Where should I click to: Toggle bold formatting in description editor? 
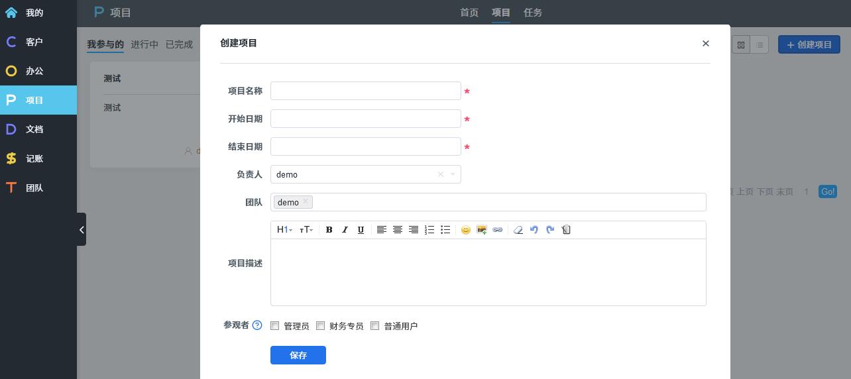coord(329,230)
